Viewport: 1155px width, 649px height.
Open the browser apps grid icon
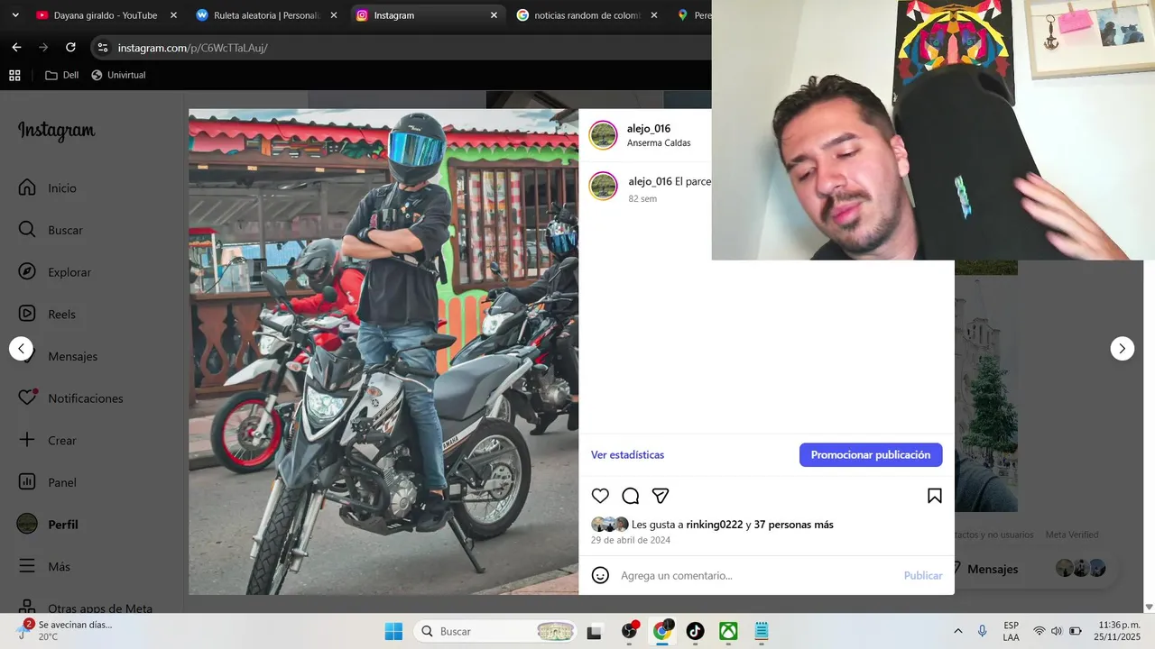pos(14,75)
